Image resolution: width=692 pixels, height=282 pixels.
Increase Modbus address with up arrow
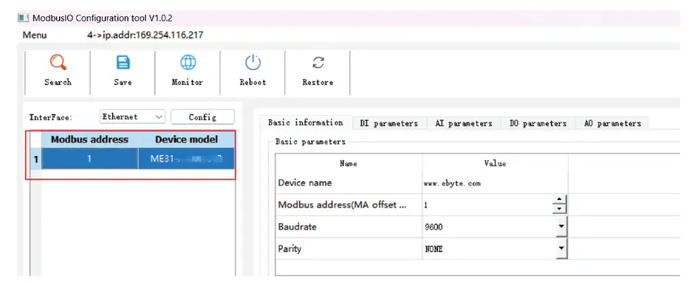[559, 200]
